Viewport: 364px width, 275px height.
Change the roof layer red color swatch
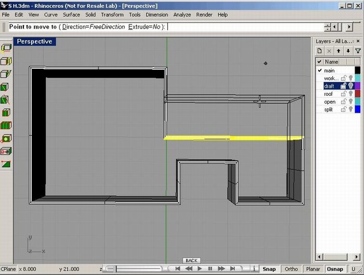(357, 94)
